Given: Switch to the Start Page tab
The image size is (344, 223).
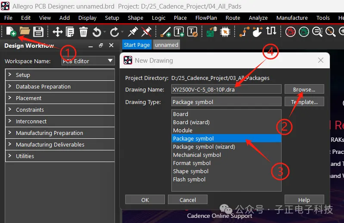Looking at the screenshot, I should coord(136,45).
